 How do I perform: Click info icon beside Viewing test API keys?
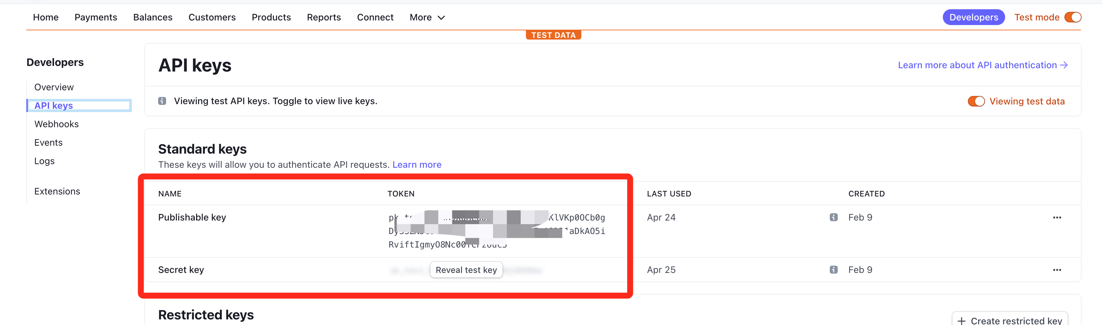point(162,101)
